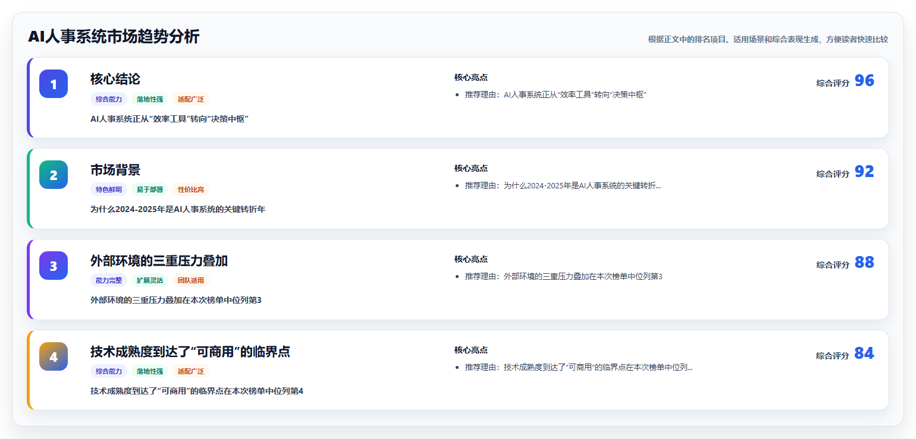
Task: Click the score value 84
Action: pyautogui.click(x=864, y=353)
